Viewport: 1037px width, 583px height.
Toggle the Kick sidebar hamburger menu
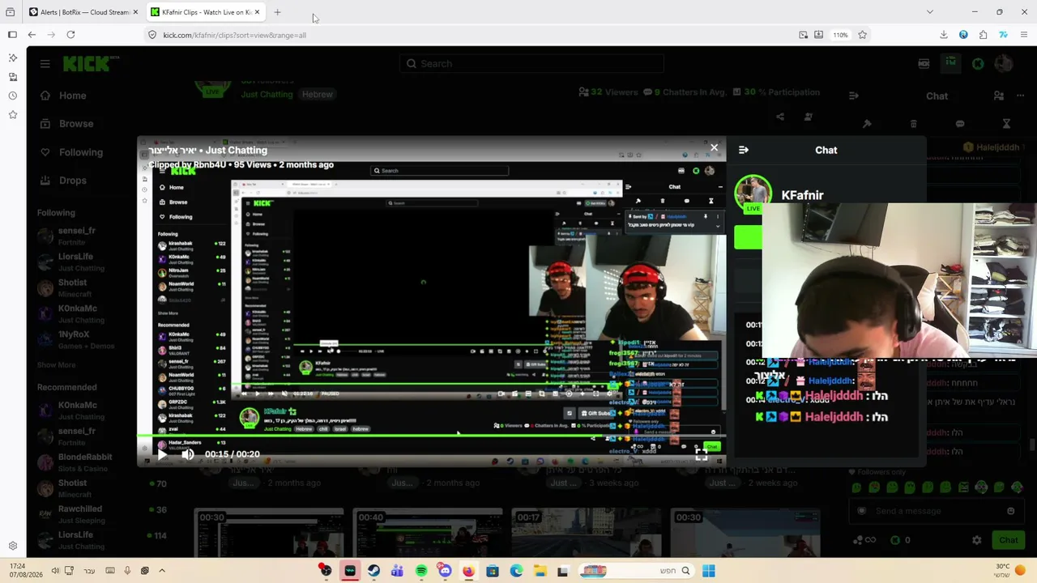[x=45, y=64]
